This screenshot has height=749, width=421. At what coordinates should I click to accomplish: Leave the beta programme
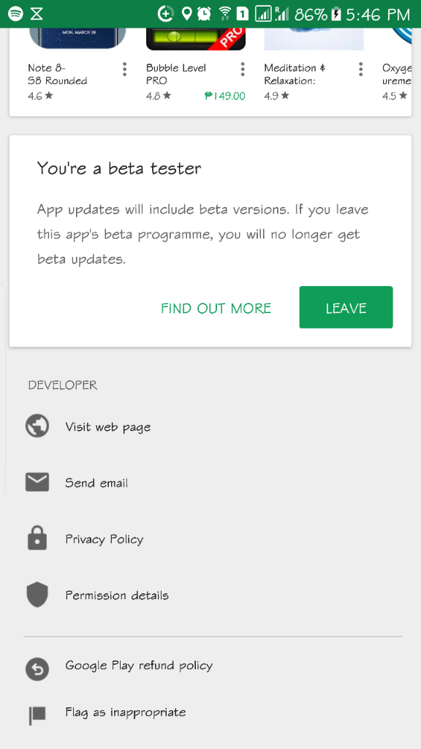(346, 307)
